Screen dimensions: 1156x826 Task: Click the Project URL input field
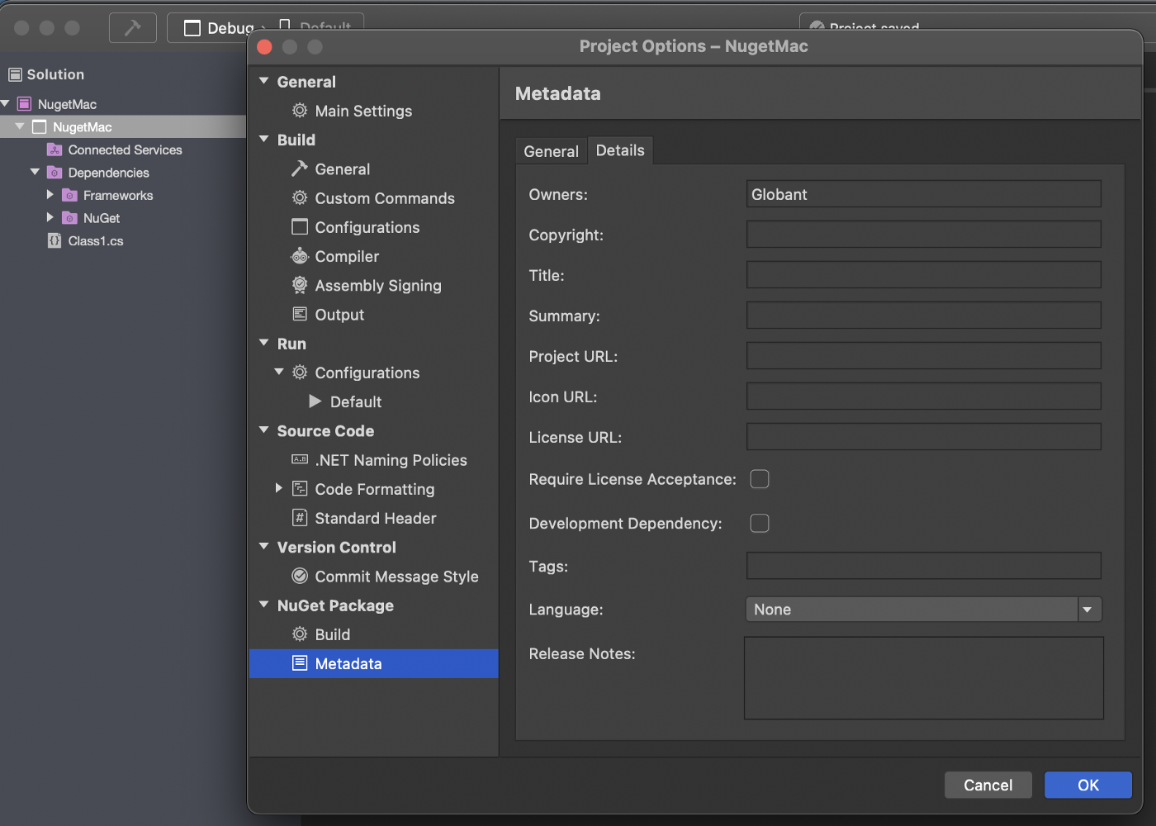[924, 355]
